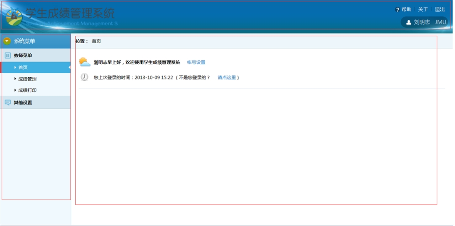The height and width of the screenshot is (226, 455).
Task: Click the question mark help icon
Action: click(x=397, y=10)
